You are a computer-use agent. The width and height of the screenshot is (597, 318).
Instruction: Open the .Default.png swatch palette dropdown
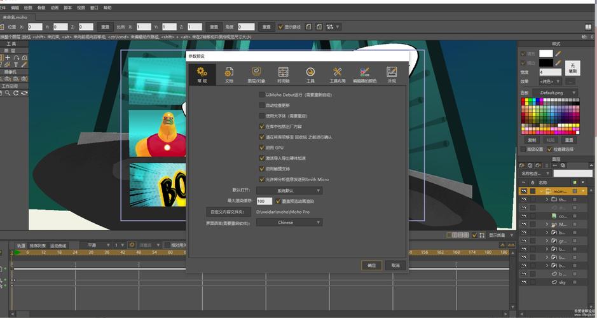555,93
